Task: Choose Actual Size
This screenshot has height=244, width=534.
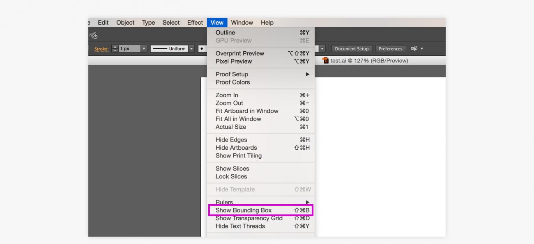Action: (x=261, y=127)
